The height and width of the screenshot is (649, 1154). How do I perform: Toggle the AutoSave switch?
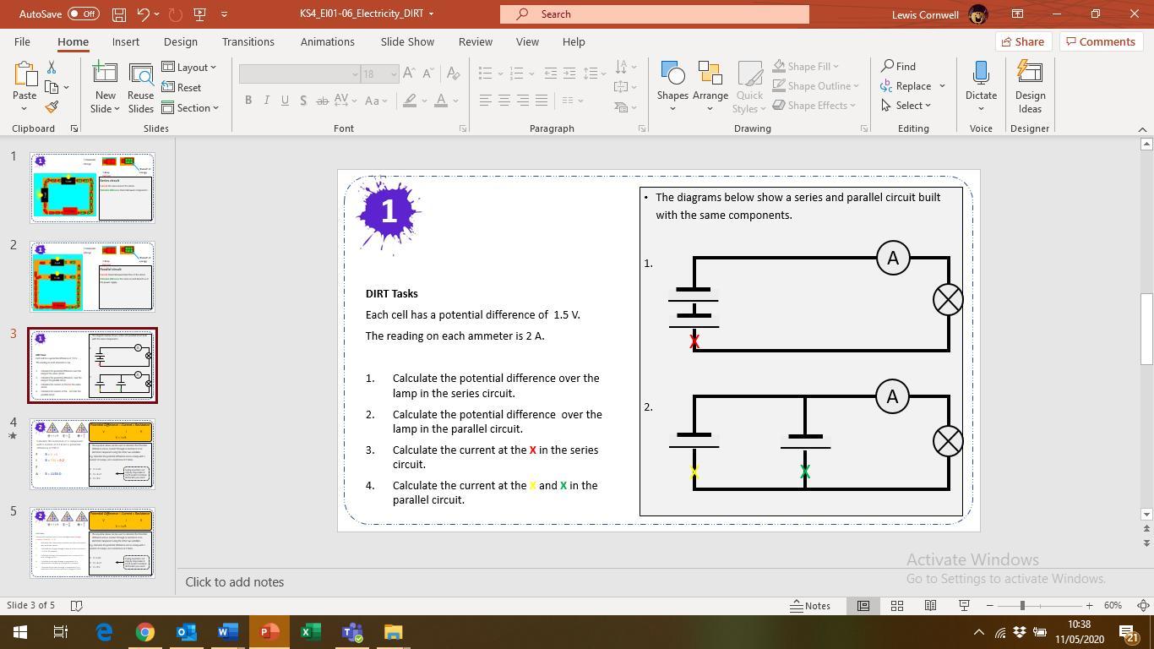pyautogui.click(x=83, y=14)
